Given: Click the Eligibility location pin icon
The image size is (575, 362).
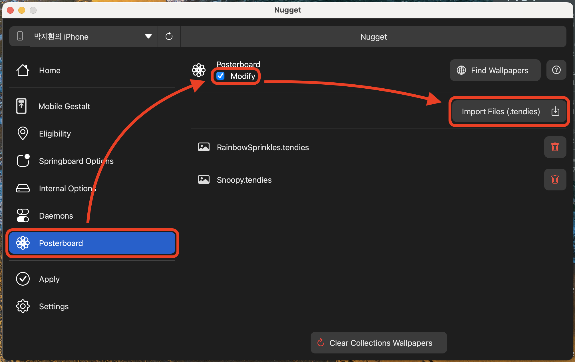Looking at the screenshot, I should (x=23, y=133).
